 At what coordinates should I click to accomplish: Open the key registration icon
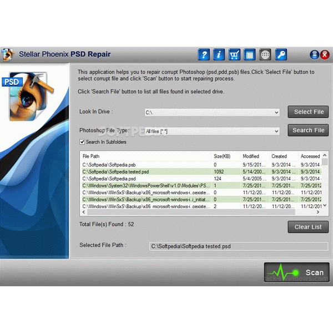281,54
